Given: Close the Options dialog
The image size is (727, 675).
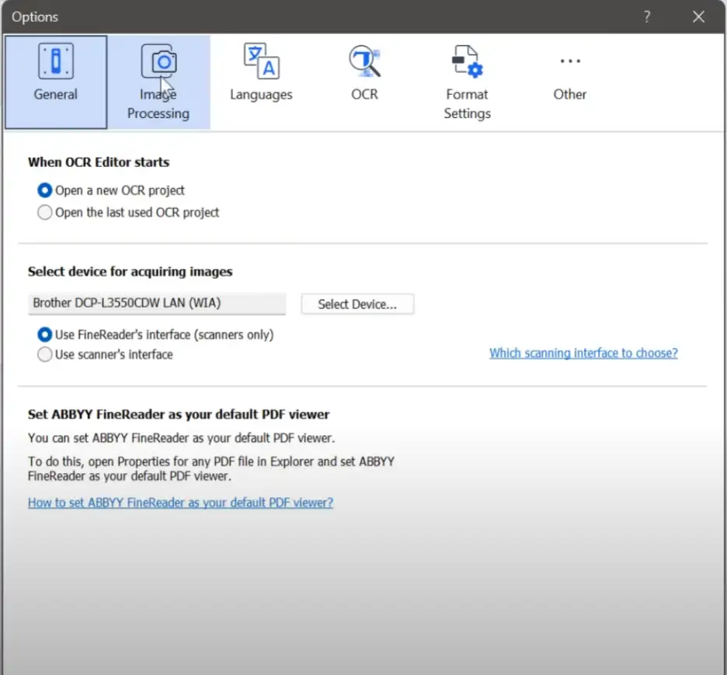Looking at the screenshot, I should 698,16.
